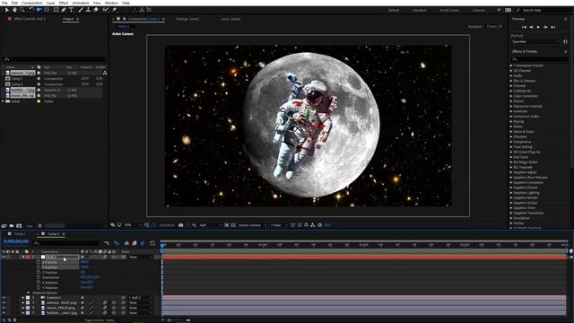Expand Camera 1 layer properties
Viewport: 574px width, 323px height.
[23, 298]
